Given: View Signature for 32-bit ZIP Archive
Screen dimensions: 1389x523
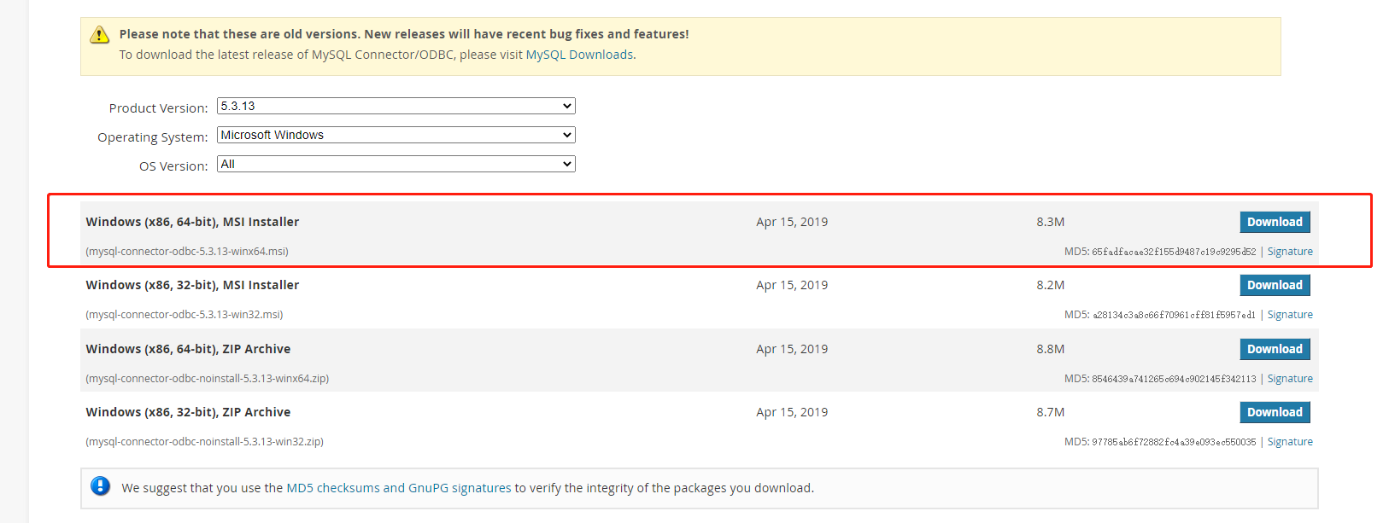Looking at the screenshot, I should [x=1290, y=442].
